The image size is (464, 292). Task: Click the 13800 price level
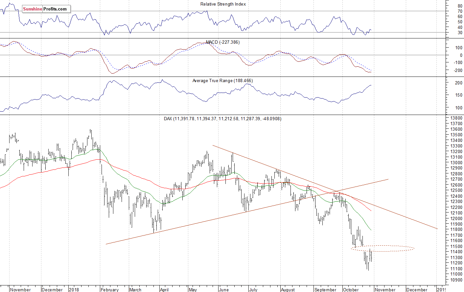(x=457, y=118)
